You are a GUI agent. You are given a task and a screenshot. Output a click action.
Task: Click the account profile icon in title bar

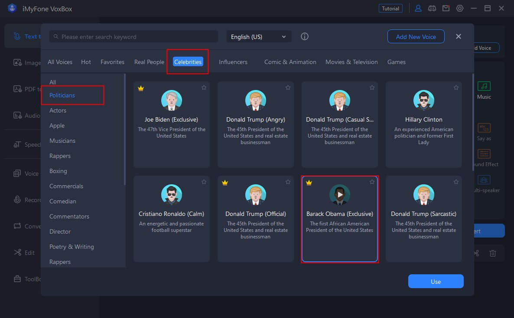[x=418, y=9]
